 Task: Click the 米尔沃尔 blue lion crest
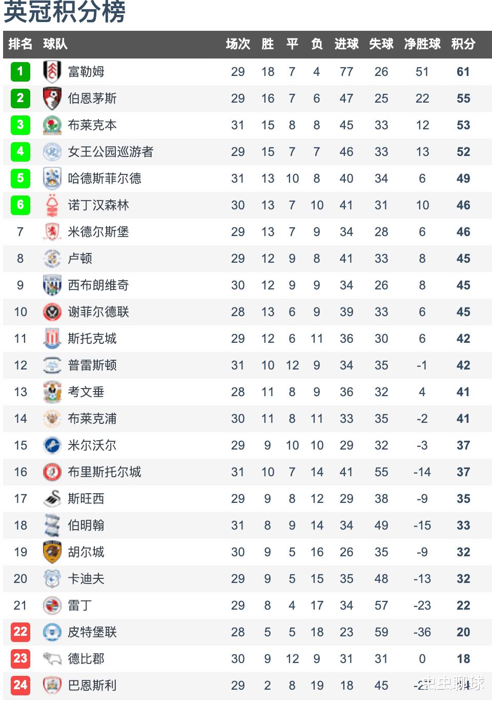point(52,445)
